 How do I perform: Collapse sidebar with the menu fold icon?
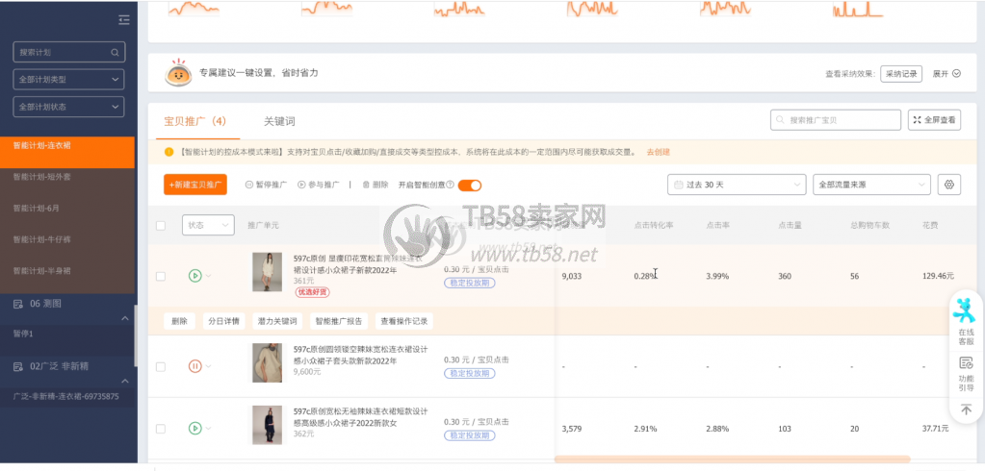point(124,20)
